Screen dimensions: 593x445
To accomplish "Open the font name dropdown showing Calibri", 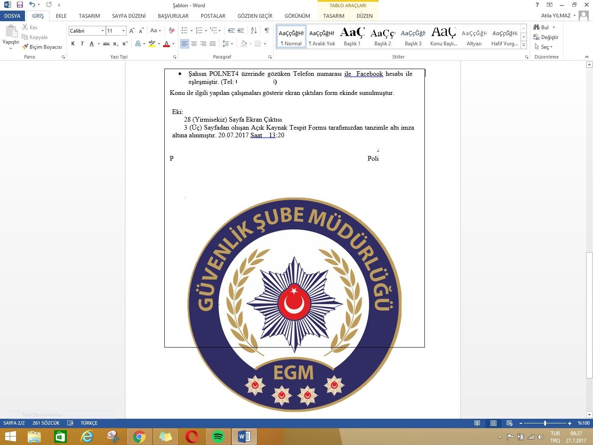I will coord(103,31).
